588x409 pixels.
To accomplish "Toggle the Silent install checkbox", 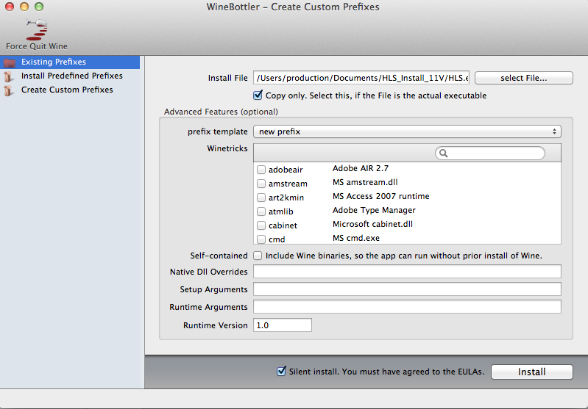I will [x=281, y=372].
